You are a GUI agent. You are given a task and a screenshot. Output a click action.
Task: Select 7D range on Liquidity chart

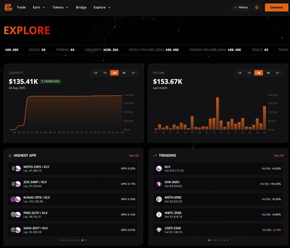(x=105, y=73)
